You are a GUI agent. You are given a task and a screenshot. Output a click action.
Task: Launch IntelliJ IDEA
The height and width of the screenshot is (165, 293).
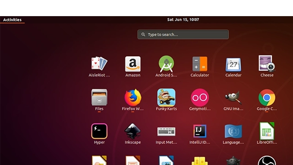[x=200, y=134]
